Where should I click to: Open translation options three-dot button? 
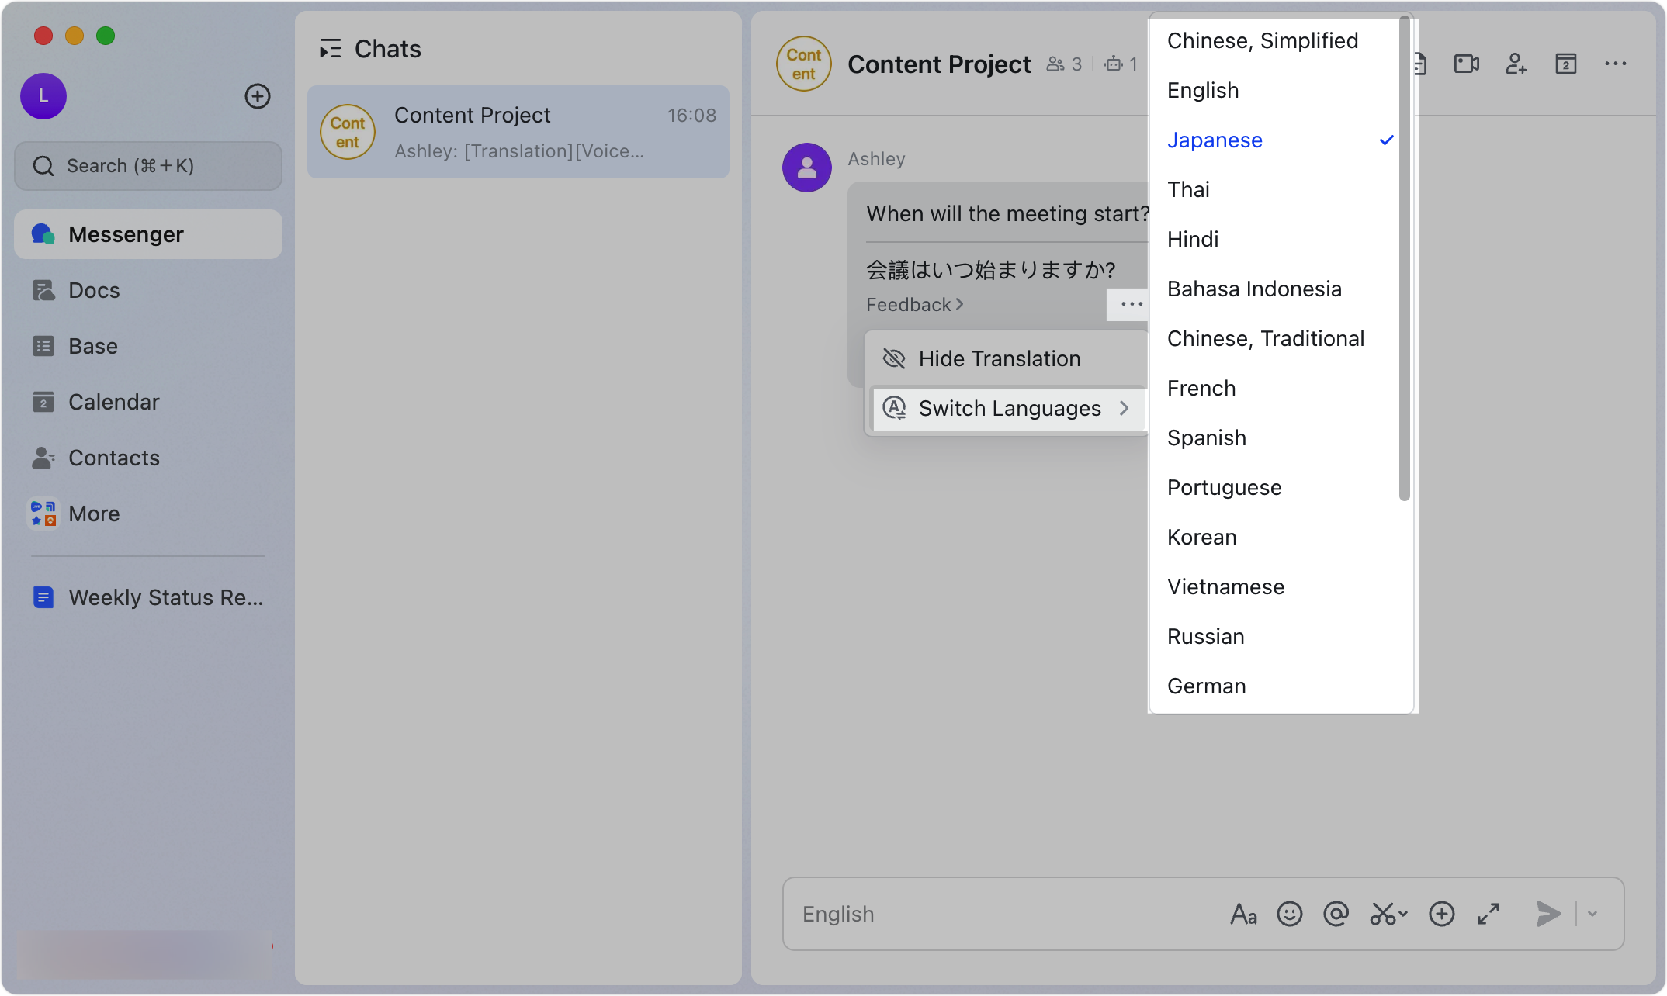click(x=1132, y=304)
